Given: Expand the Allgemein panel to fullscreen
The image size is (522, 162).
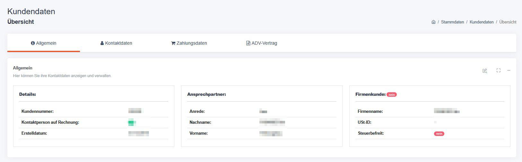Looking at the screenshot, I should pyautogui.click(x=498, y=70).
